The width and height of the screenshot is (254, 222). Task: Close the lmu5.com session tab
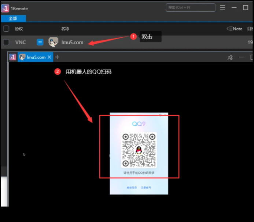[49, 57]
